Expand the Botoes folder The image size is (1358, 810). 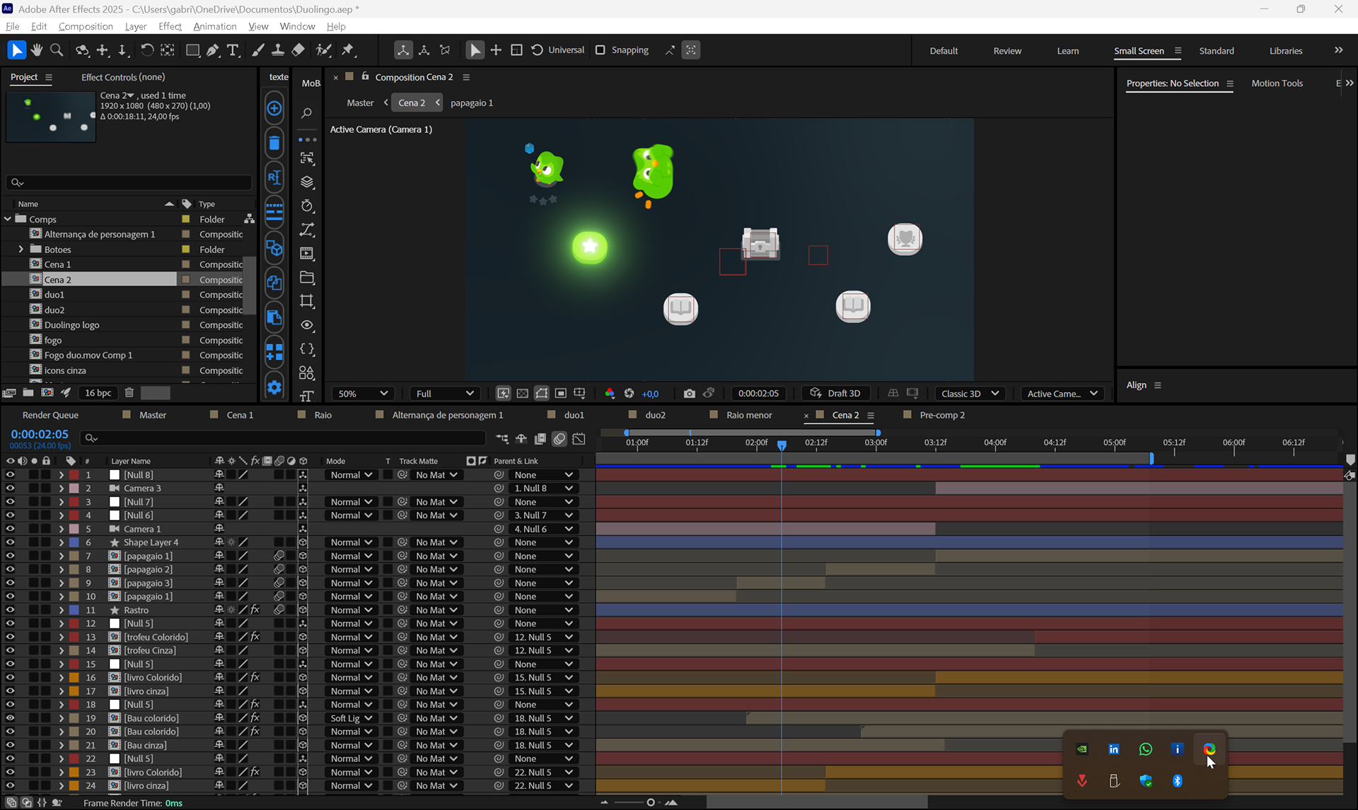(21, 250)
